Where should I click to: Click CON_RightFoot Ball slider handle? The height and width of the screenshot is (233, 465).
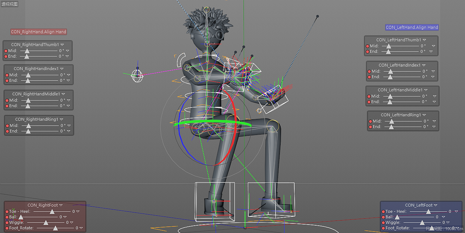click(x=21, y=217)
